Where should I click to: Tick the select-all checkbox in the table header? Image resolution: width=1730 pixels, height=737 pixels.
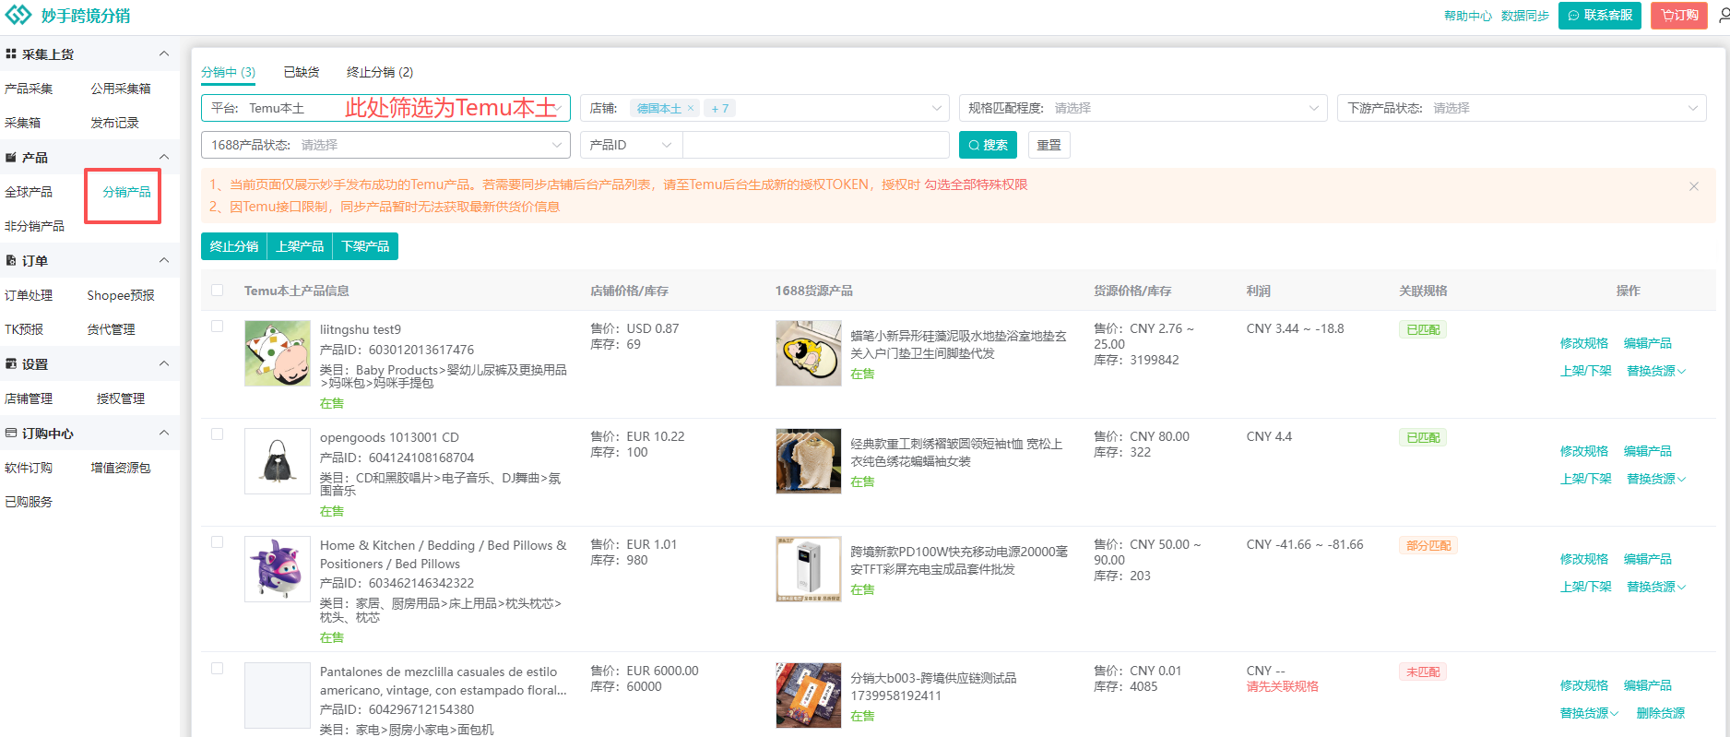[x=218, y=290]
